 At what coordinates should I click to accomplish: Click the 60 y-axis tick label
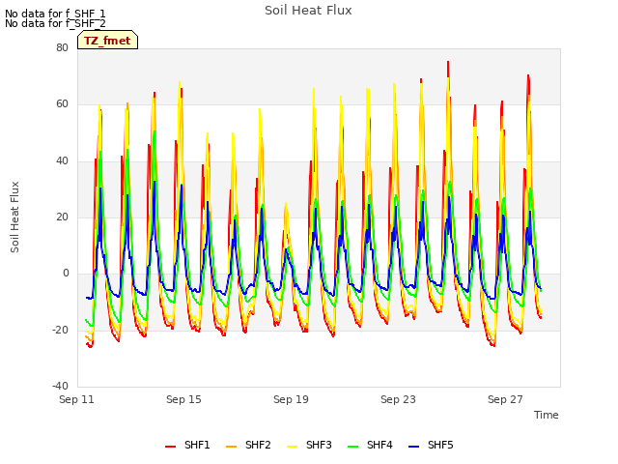click(62, 104)
